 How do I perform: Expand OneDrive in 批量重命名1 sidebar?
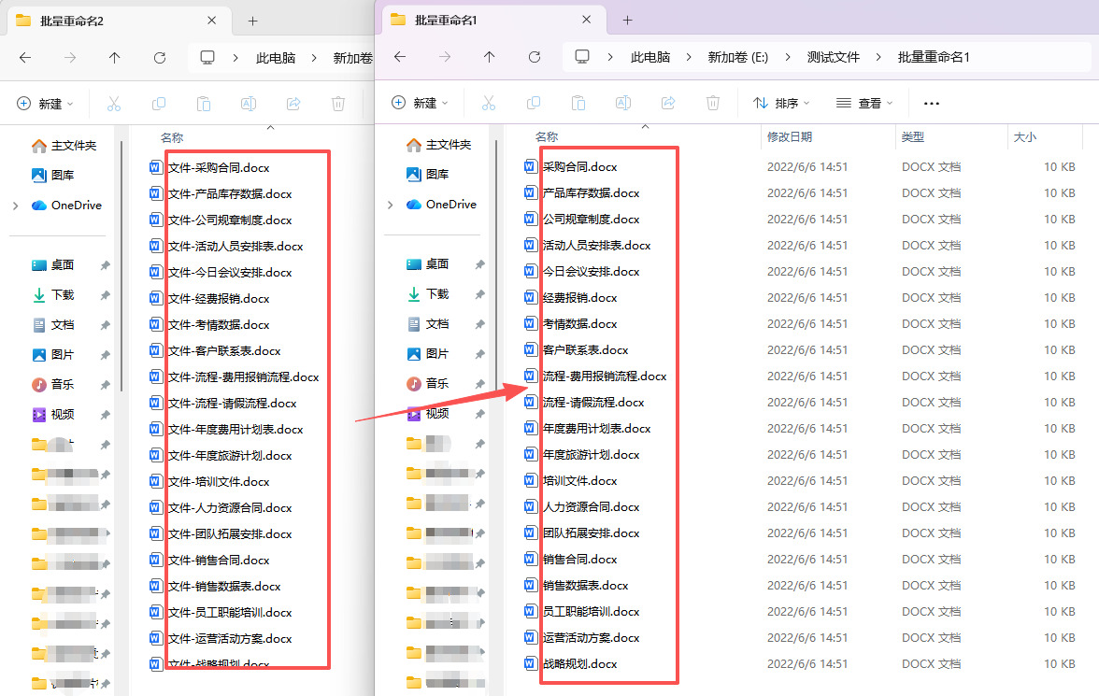pos(391,205)
